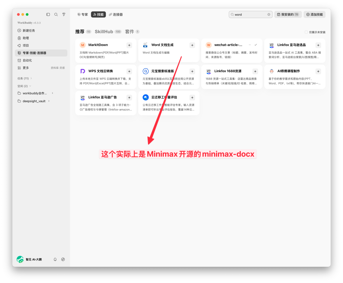Install the MarkItDown skill with plus icon

click(x=129, y=45)
